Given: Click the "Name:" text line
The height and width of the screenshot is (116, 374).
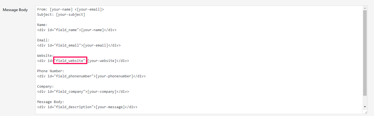Looking at the screenshot, I should click(x=42, y=25).
